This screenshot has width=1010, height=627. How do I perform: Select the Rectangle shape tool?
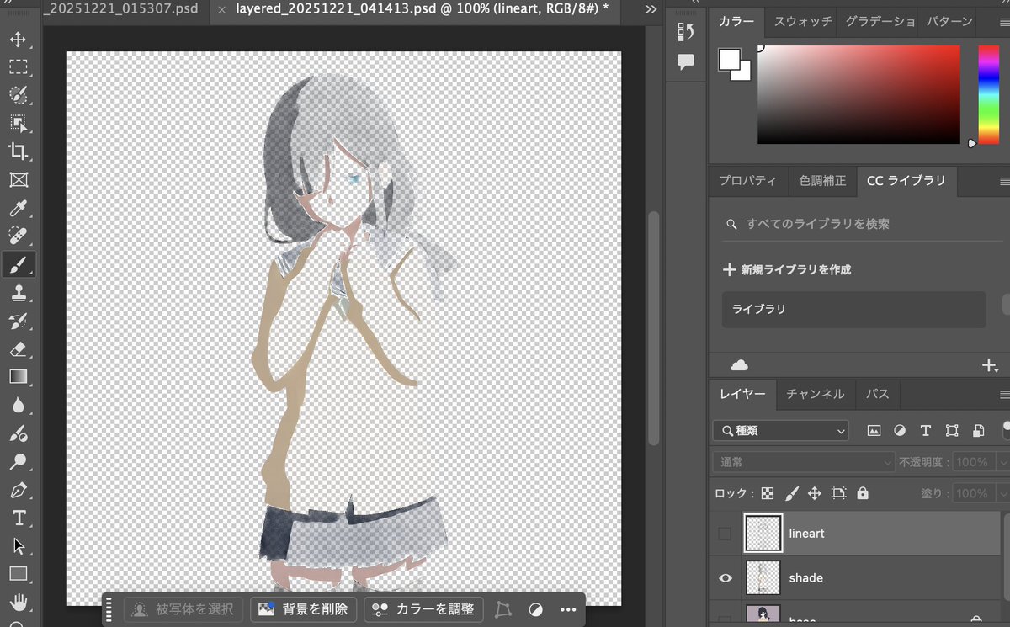pos(18,574)
